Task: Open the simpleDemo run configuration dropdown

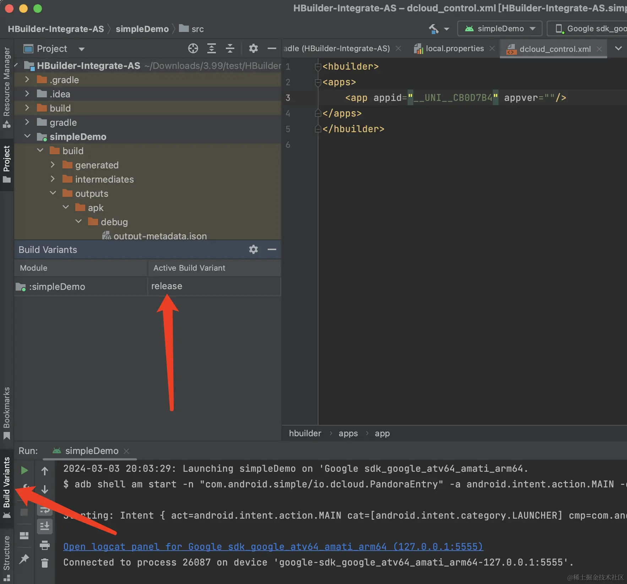Action: 500,29
